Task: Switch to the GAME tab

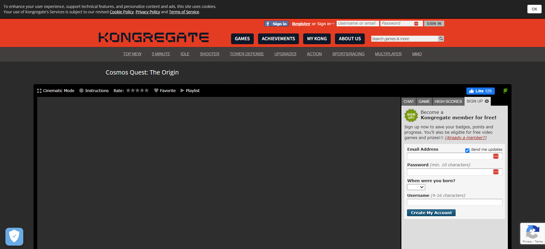Action: coord(424,101)
